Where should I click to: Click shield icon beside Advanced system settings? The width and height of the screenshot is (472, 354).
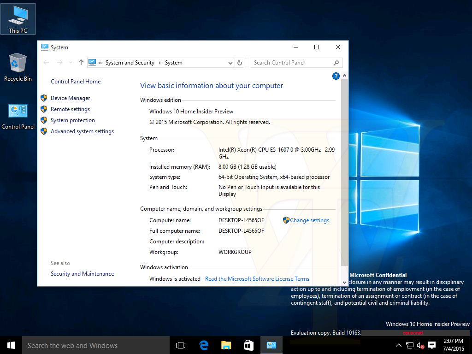tap(44, 131)
